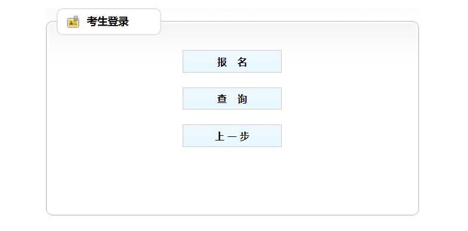Go back with the 上一步 button
468x231 pixels.
pos(232,136)
